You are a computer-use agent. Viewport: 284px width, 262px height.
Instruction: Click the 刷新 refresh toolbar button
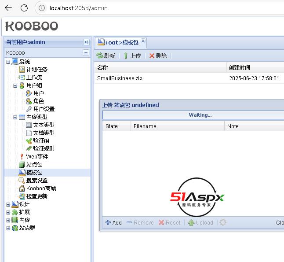click(x=106, y=55)
